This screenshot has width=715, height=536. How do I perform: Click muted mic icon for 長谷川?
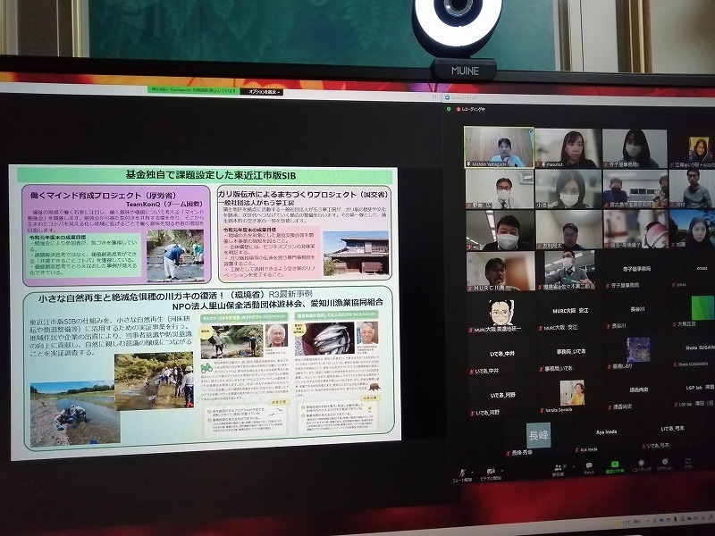(x=608, y=326)
